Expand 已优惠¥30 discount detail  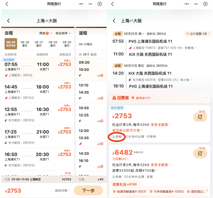click(121, 159)
